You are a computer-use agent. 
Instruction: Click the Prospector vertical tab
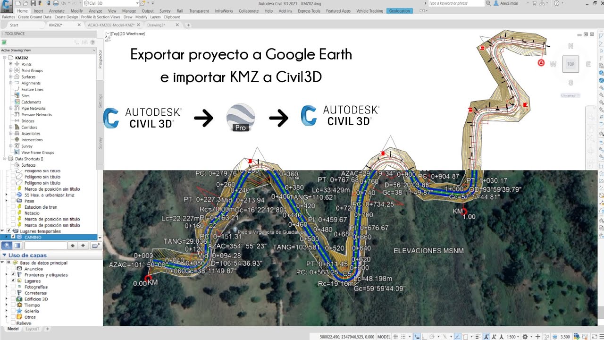point(100,59)
